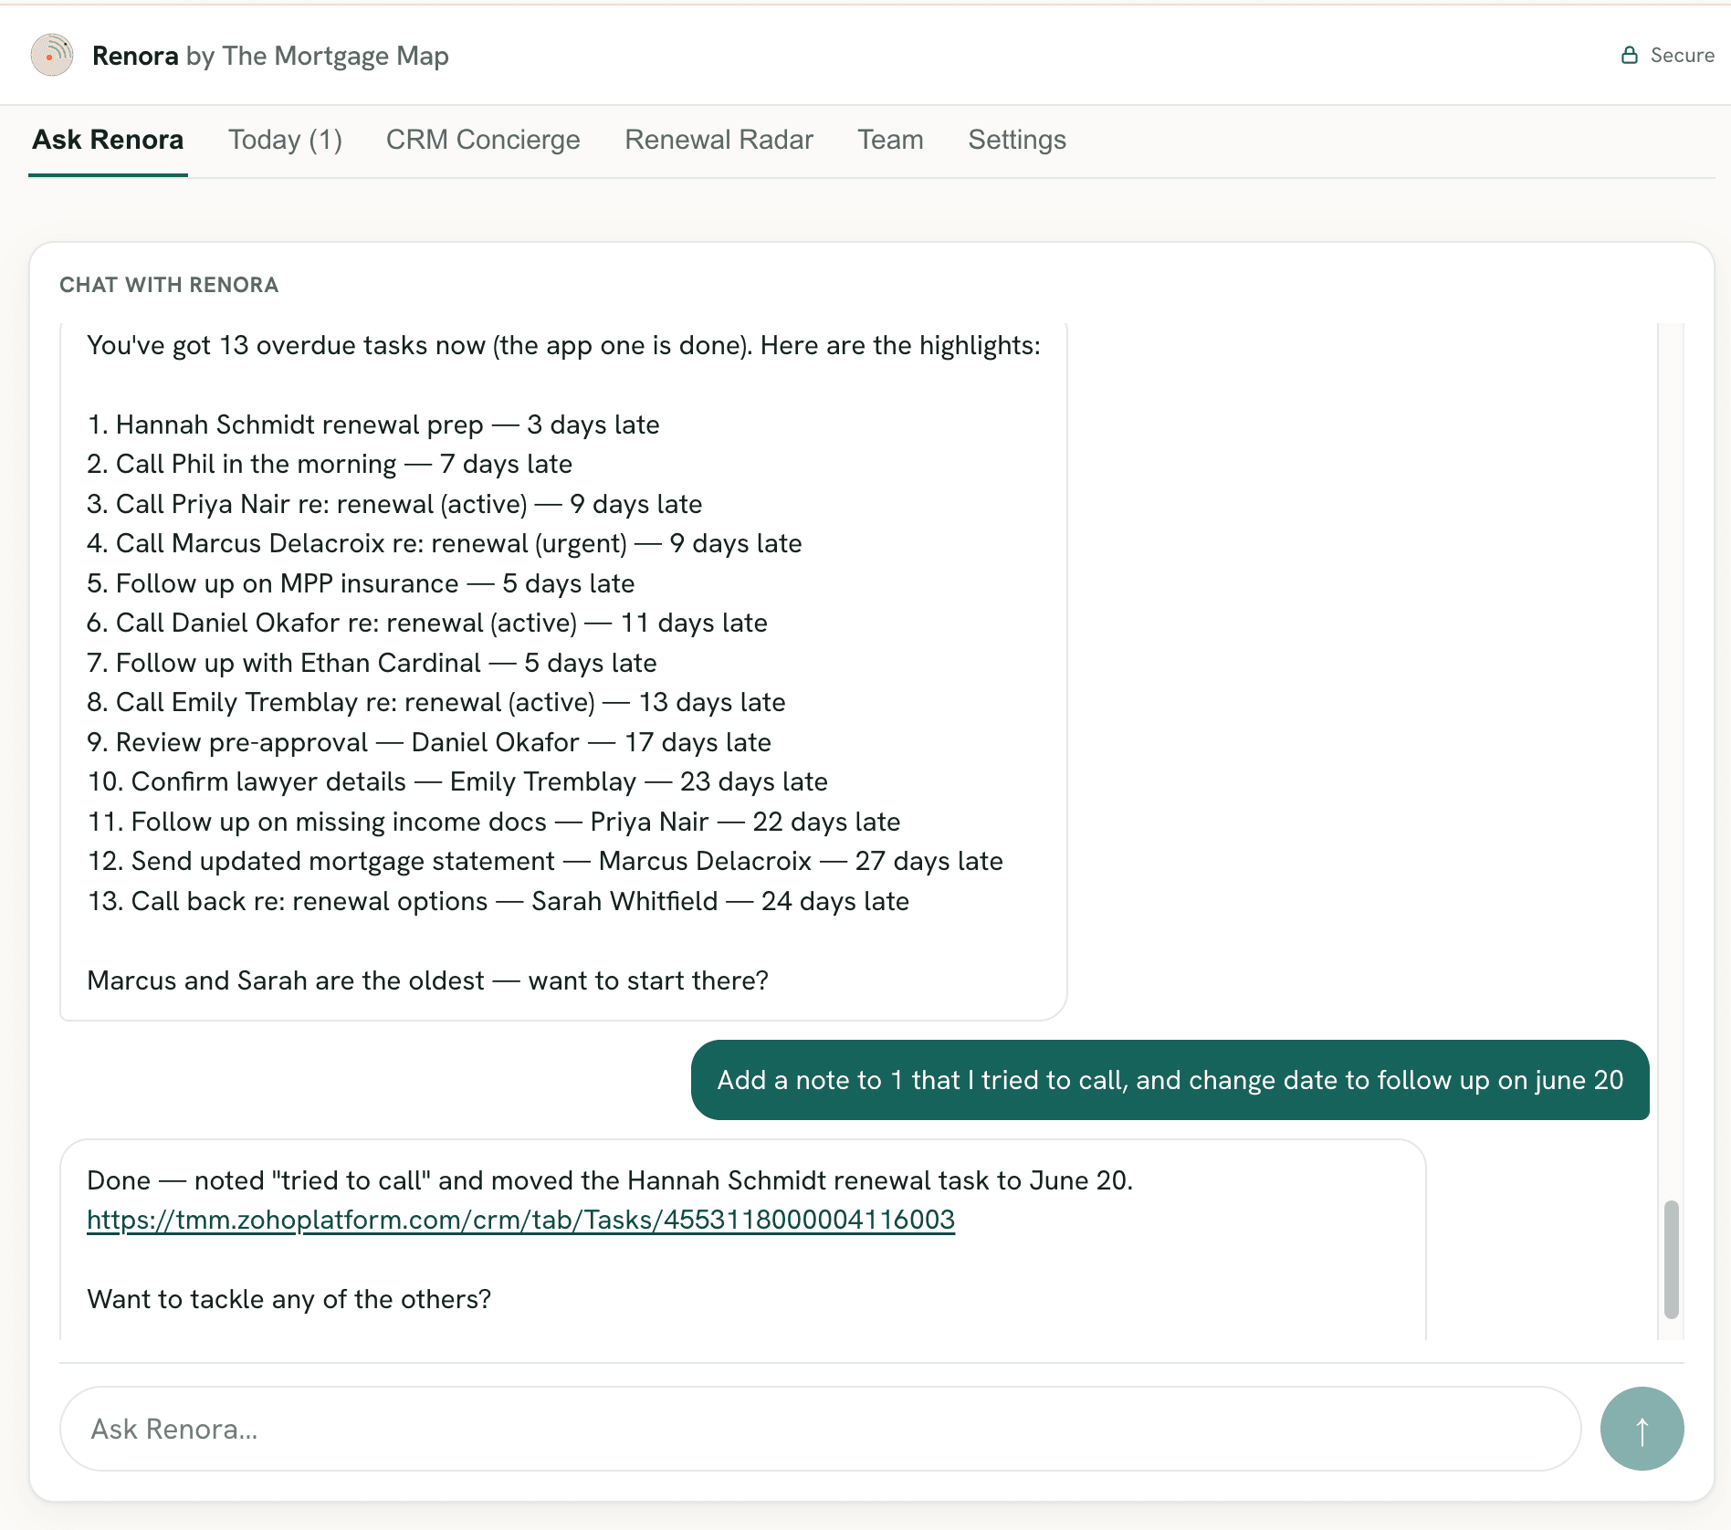1731x1530 pixels.
Task: Send message with the arrow button
Action: pyautogui.click(x=1642, y=1429)
